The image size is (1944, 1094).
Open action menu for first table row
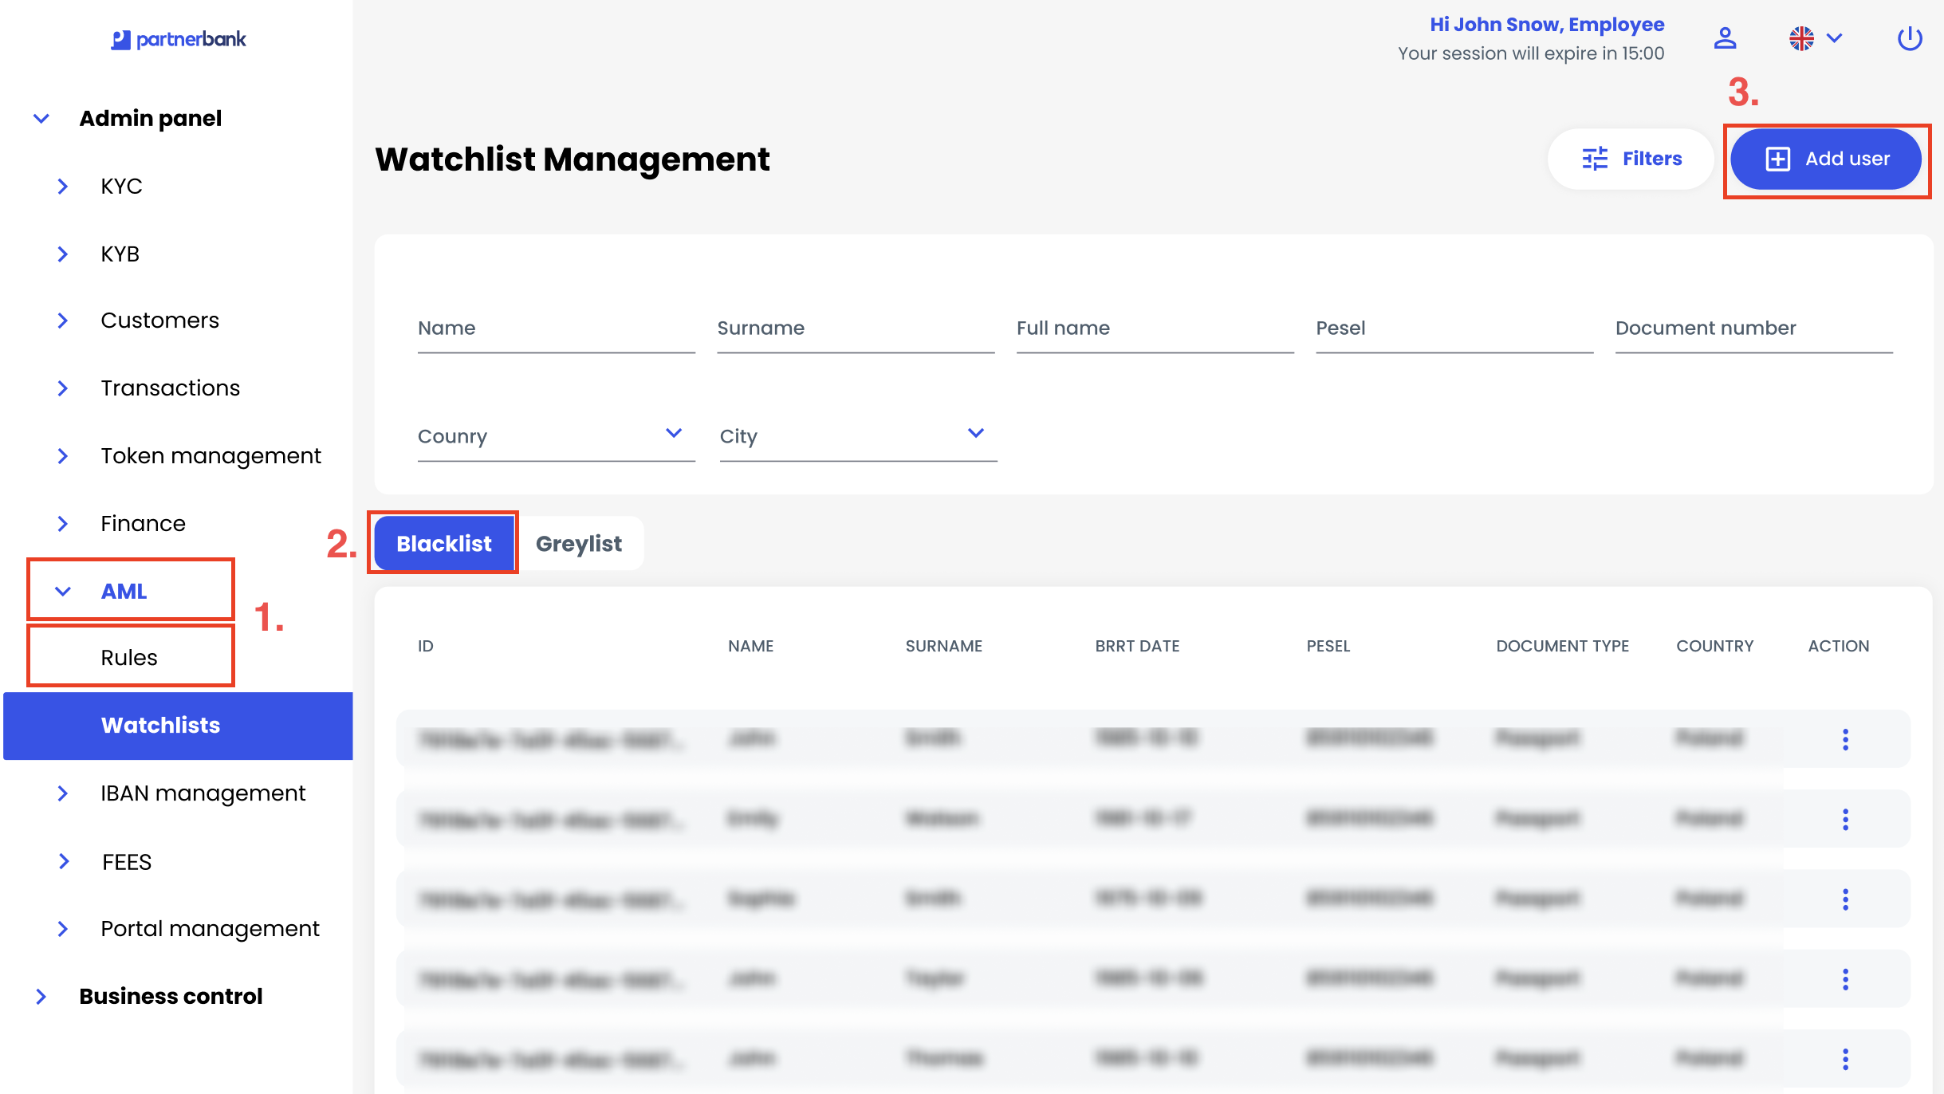click(x=1845, y=739)
